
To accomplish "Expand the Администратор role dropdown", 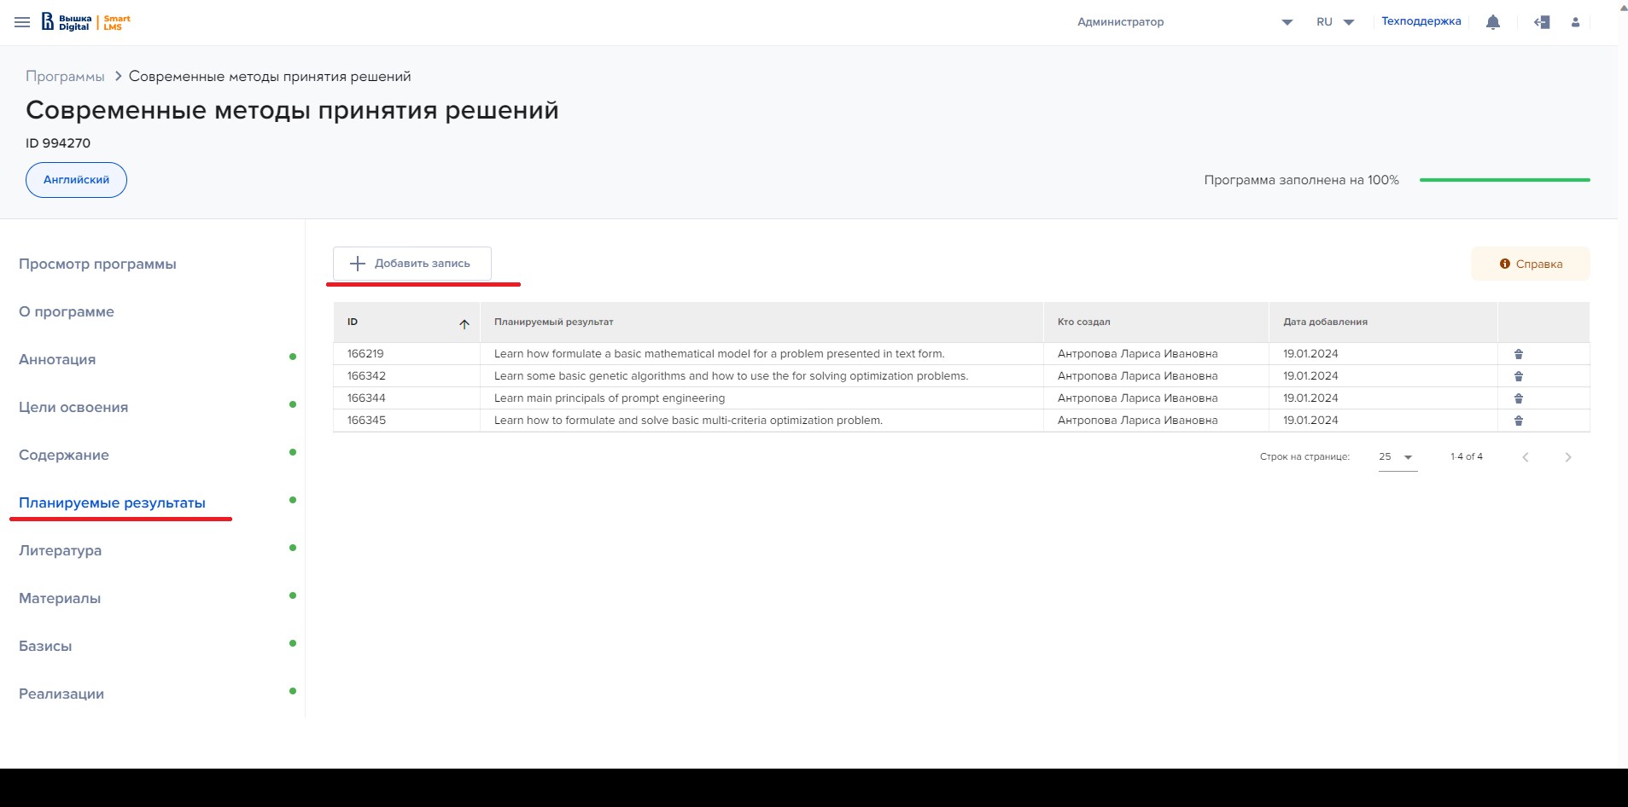I will (x=1287, y=22).
